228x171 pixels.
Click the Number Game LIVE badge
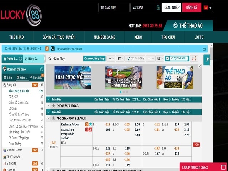point(35,150)
